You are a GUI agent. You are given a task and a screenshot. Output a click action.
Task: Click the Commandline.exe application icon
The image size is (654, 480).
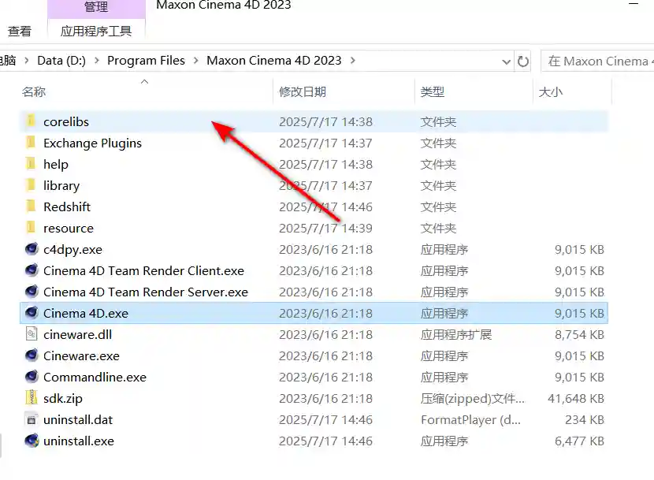[32, 377]
